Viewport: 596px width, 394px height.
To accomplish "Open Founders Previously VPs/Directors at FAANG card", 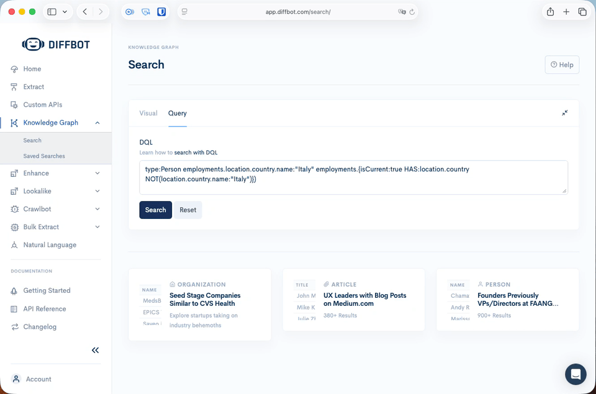I will click(507, 300).
